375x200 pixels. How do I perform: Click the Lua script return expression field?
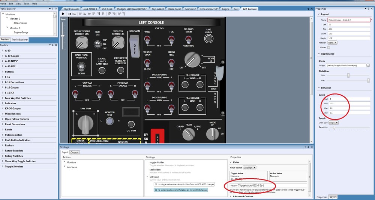coord(268,185)
